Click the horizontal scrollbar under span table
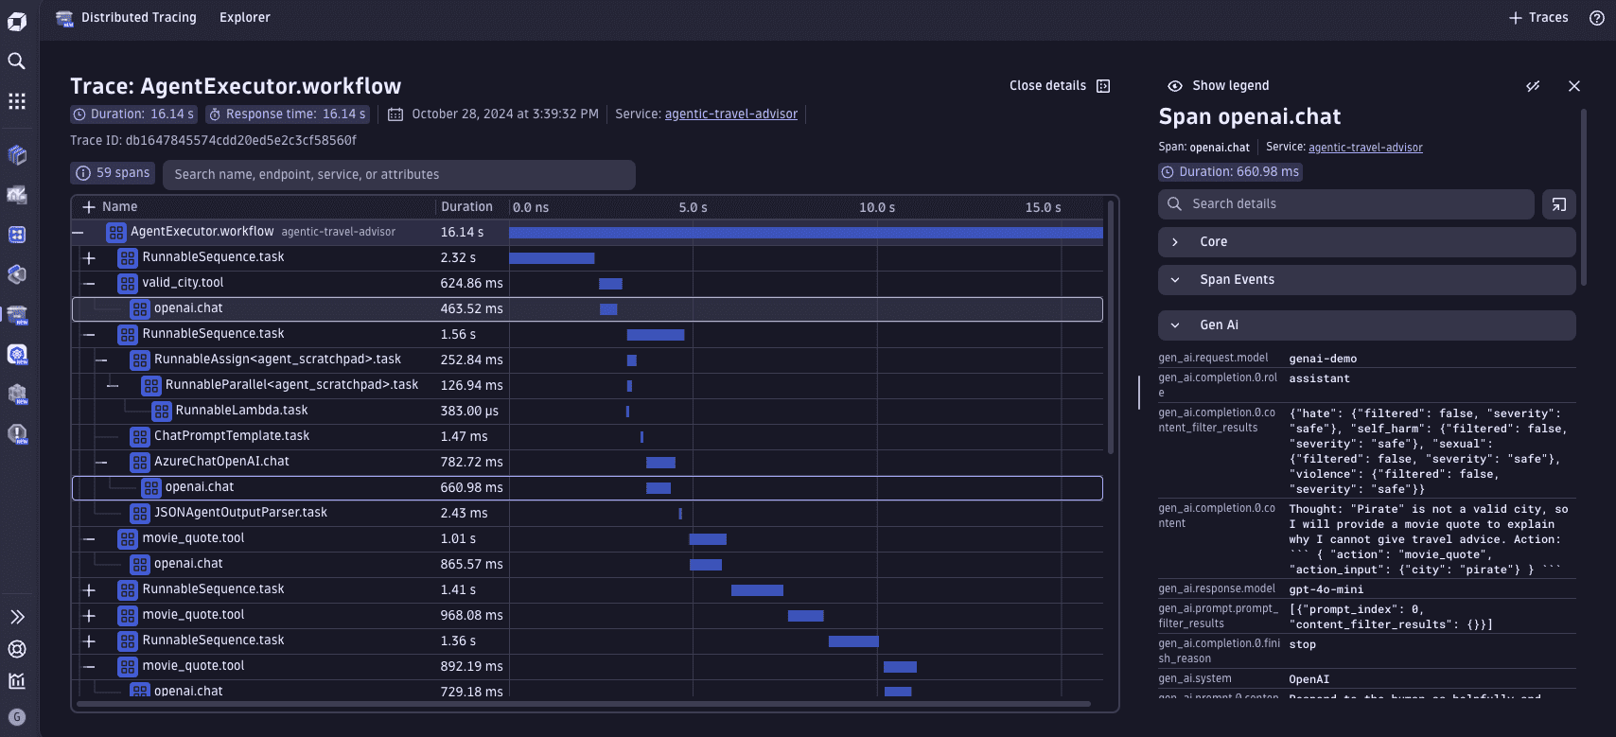The width and height of the screenshot is (1616, 737). click(584, 704)
